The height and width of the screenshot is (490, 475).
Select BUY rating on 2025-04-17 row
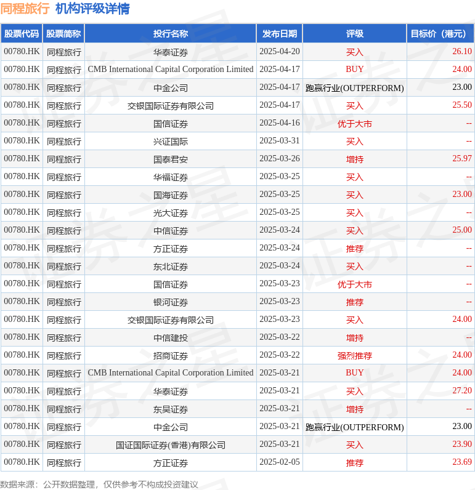click(x=355, y=69)
